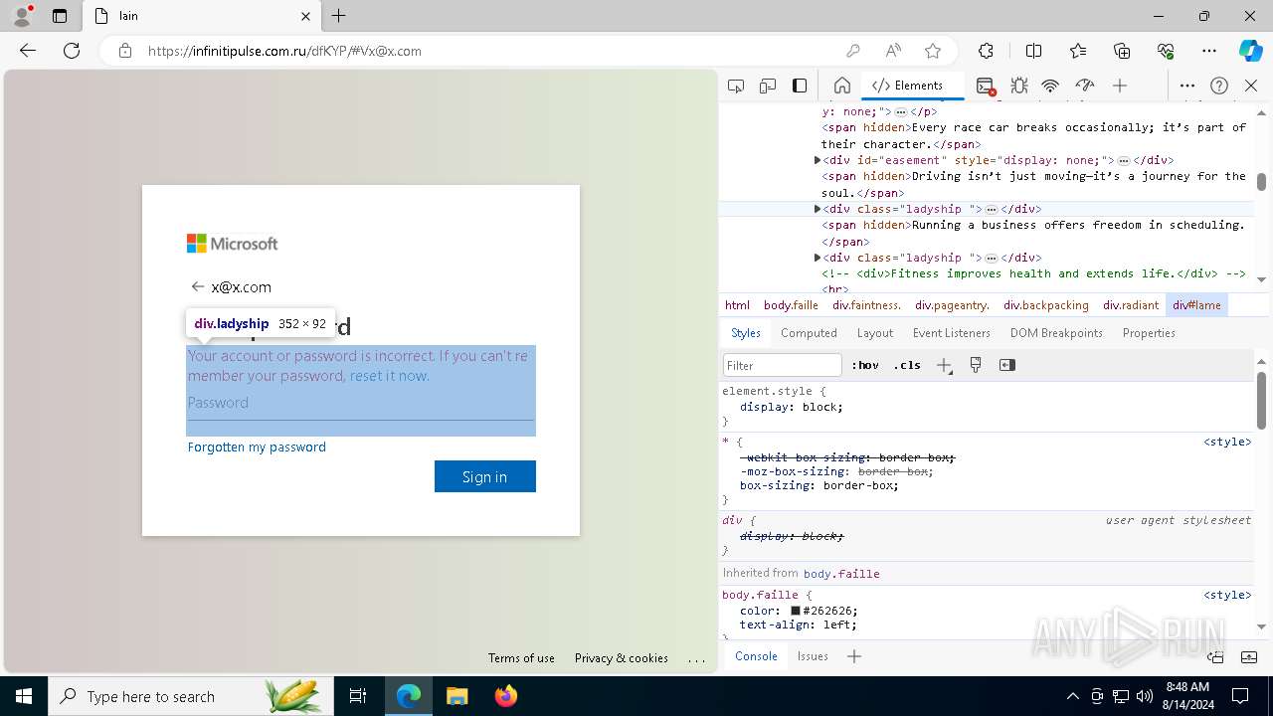Select the Styles tab
Screen dimensions: 1273x716
(746, 333)
